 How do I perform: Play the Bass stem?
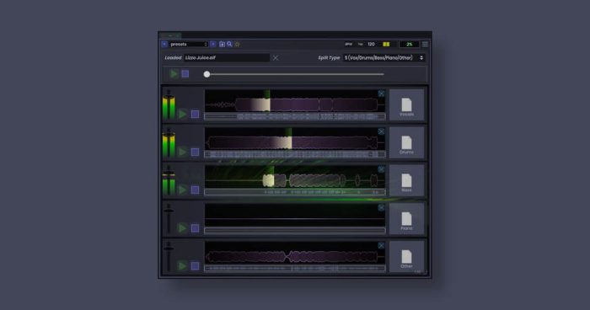pyautogui.click(x=183, y=190)
